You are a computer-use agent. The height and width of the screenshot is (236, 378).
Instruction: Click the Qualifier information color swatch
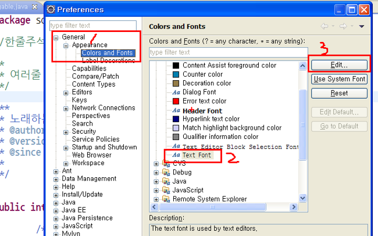click(x=176, y=137)
